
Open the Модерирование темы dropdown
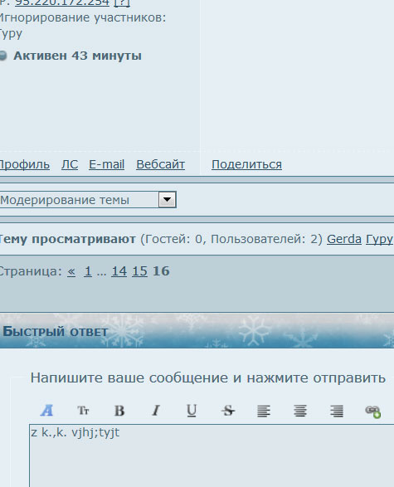88,200
